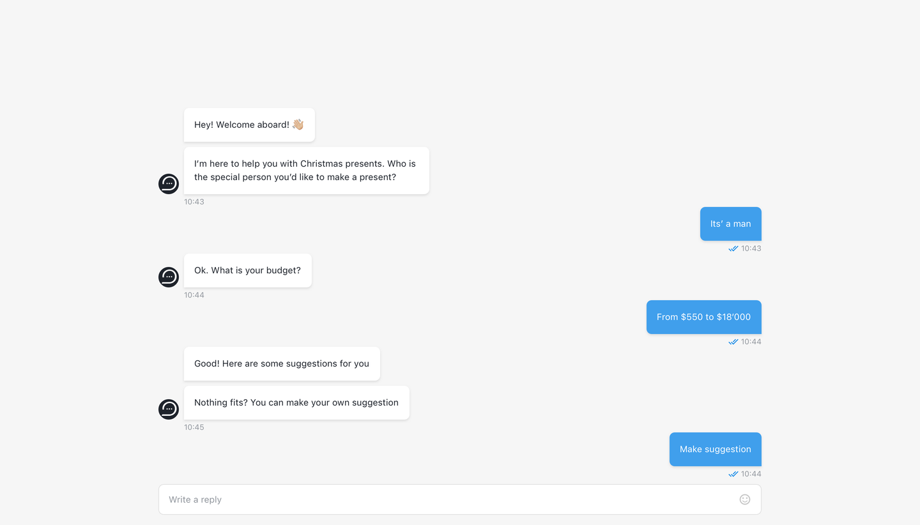
Task: Click read checkmarks under 'Make suggestion'
Action: (x=733, y=474)
